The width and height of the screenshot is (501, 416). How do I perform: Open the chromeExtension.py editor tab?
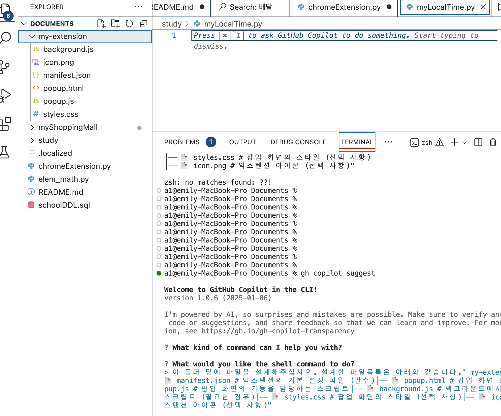click(344, 7)
